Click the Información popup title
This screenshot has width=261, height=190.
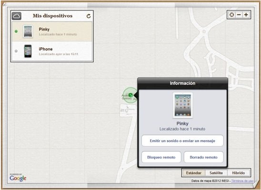coord(182,83)
